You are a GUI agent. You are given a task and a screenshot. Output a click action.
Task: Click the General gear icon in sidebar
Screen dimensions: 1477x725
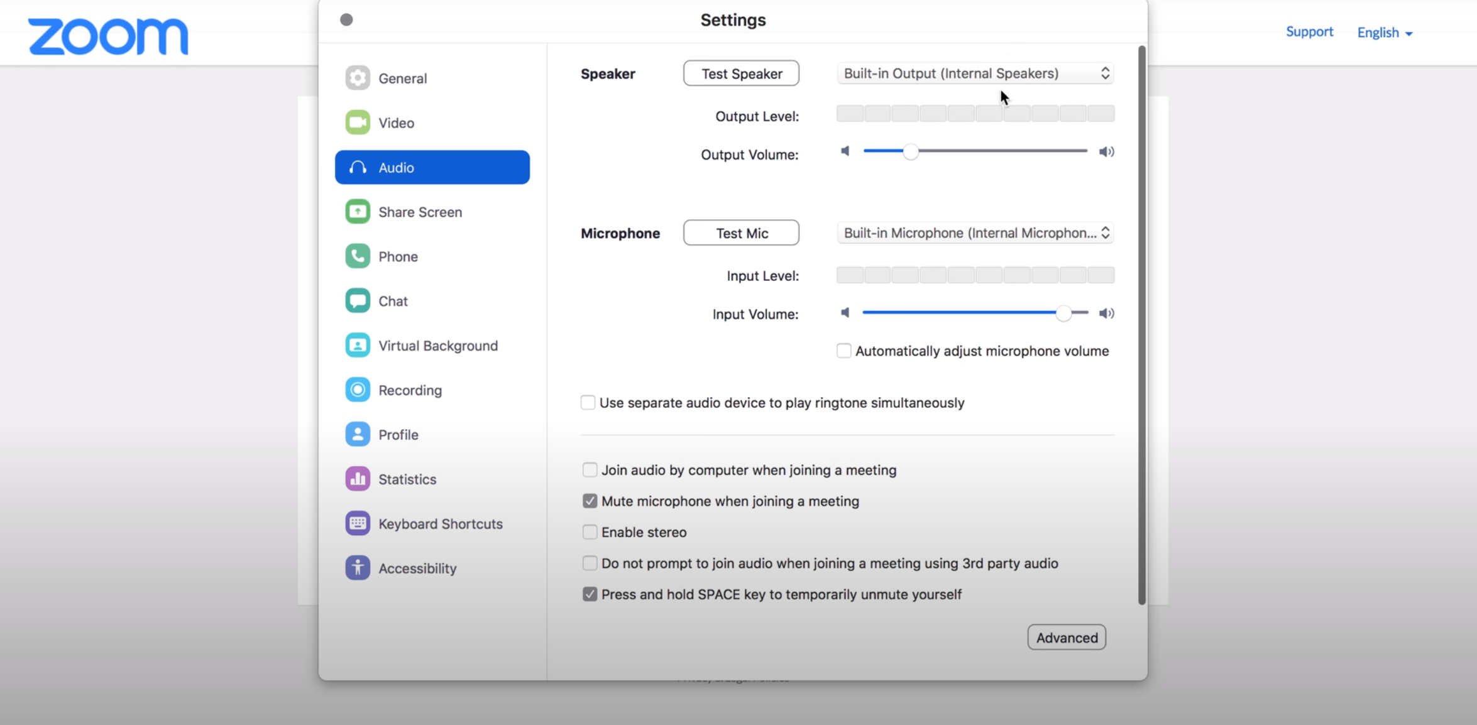tap(358, 78)
